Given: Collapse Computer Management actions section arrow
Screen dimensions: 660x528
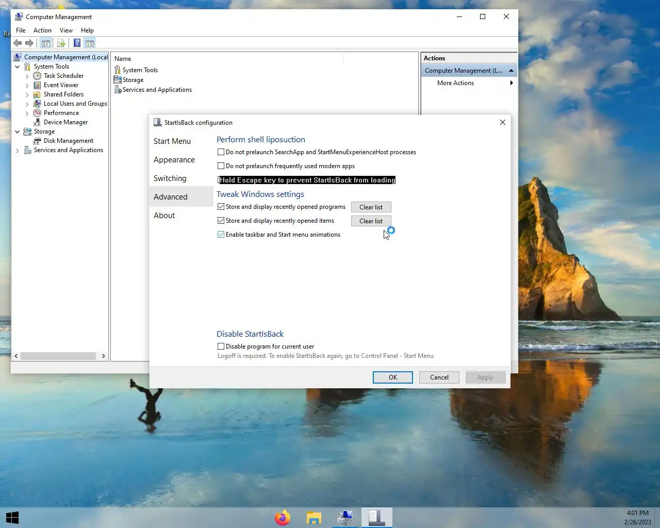Looking at the screenshot, I should coord(511,71).
